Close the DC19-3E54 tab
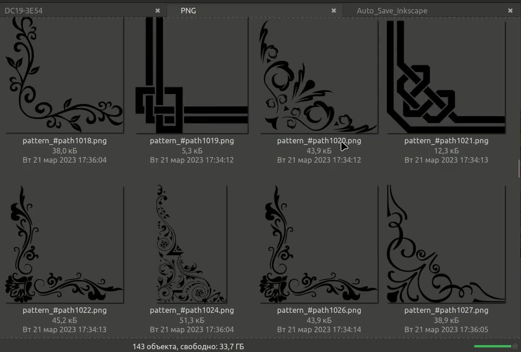This screenshot has height=352, width=521. pyautogui.click(x=158, y=10)
